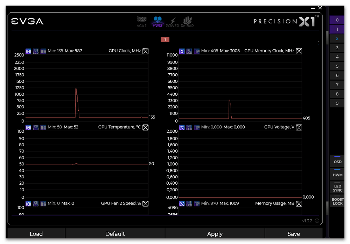Image resolution: width=350 pixels, height=244 pixels.
Task: Click the version info icon
Action: tap(317, 221)
